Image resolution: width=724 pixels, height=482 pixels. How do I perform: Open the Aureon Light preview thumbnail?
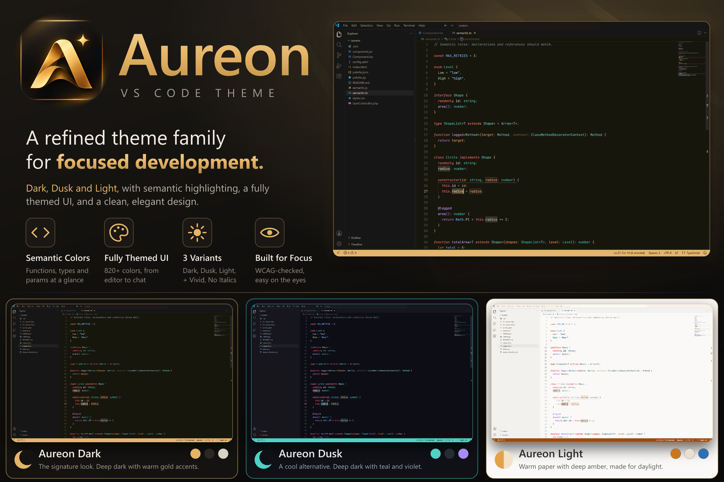pos(602,373)
